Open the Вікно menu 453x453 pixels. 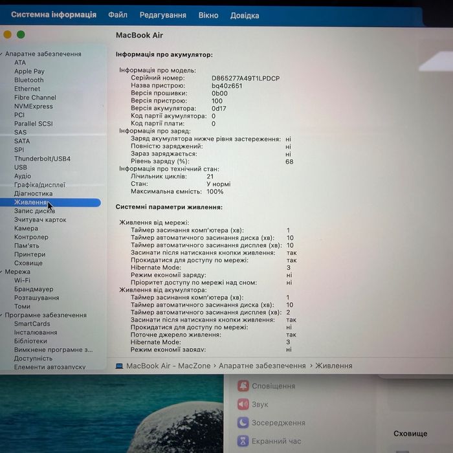[x=208, y=16]
